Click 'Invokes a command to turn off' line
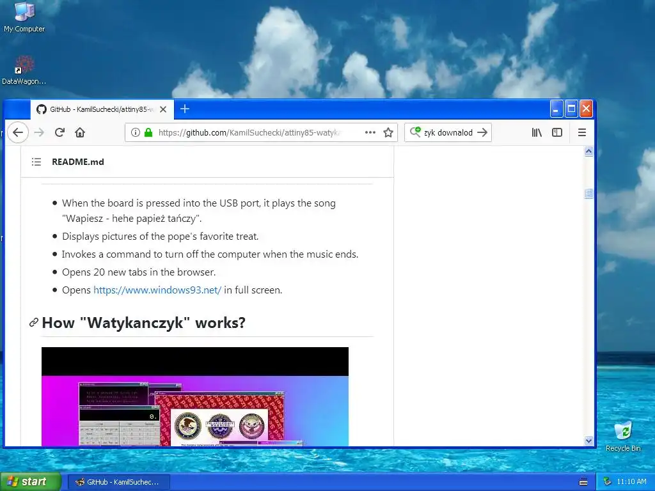 (210, 254)
